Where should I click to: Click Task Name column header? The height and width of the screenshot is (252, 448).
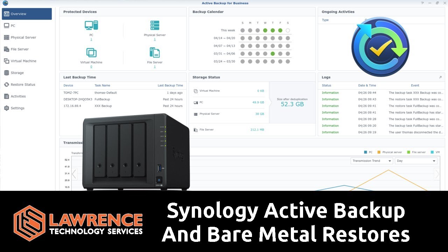coord(102,85)
